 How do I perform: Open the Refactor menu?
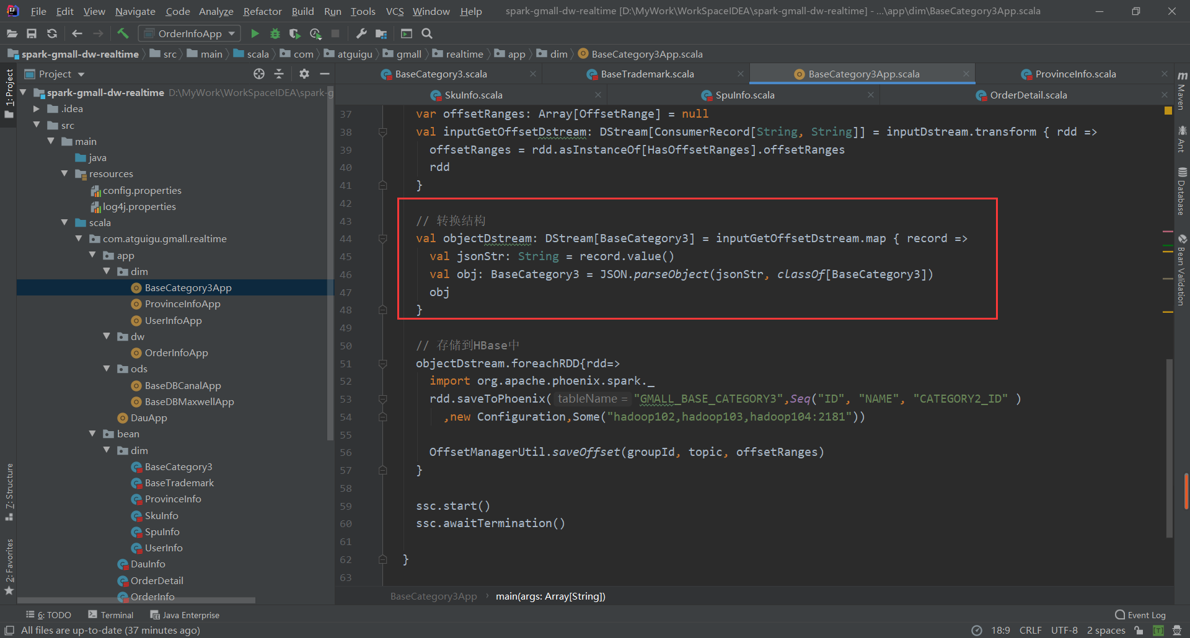click(262, 11)
